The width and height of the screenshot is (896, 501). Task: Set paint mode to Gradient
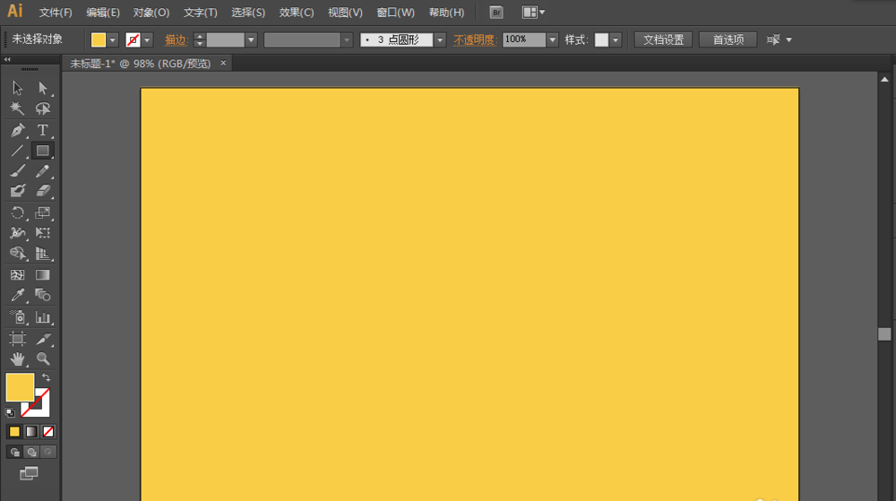[x=31, y=431]
